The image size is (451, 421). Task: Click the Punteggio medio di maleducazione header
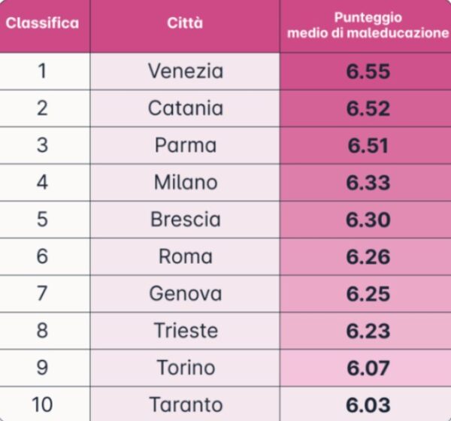pos(367,26)
